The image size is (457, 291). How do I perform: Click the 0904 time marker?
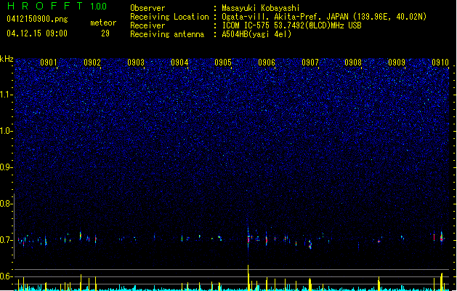(179, 63)
